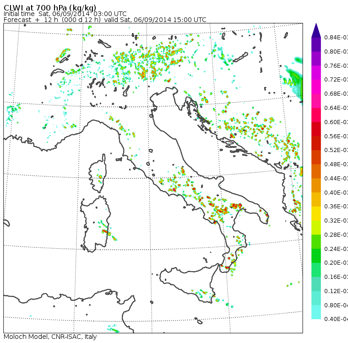Screen dimensions: 348x343
Task: Select the 'Initial time Sat, 06/09/2014 03:00 UTC' line
Action: click(x=65, y=14)
